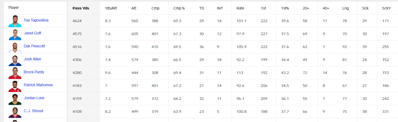Open Tua Tagovailoa's profile link
The width and height of the screenshot is (398, 122).
click(x=36, y=20)
